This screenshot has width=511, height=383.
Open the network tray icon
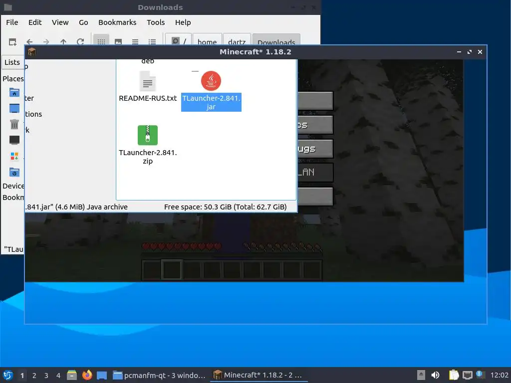(x=468, y=375)
